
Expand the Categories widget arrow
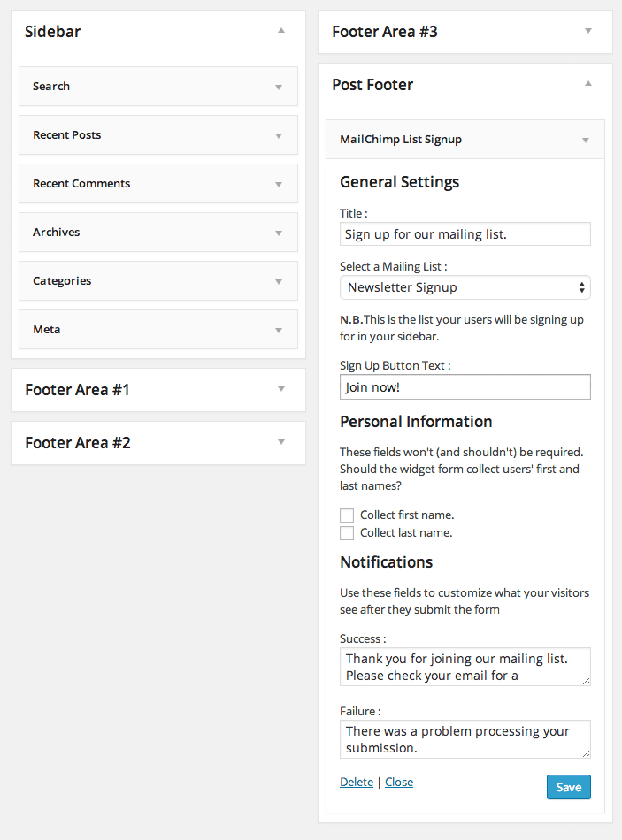279,281
